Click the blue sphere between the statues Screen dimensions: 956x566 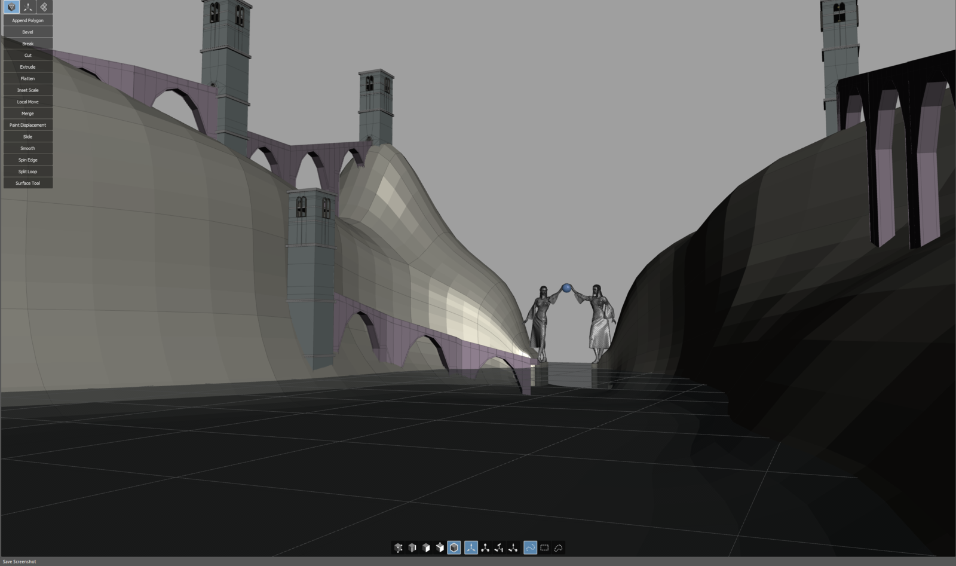[566, 288]
